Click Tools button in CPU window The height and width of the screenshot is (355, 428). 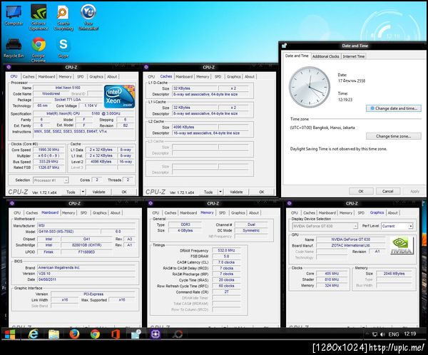pyautogui.click(x=71, y=192)
